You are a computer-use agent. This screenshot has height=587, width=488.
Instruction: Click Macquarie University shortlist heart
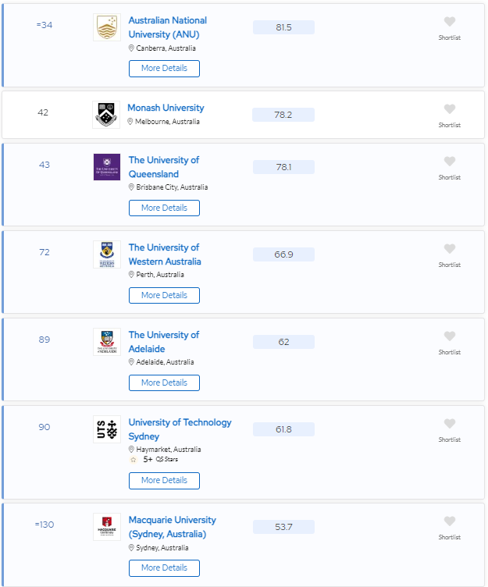(x=450, y=521)
